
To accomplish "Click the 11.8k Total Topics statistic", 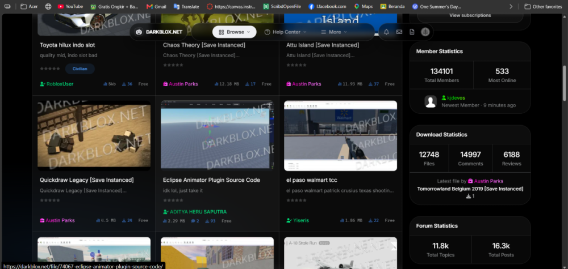I will coord(441,250).
